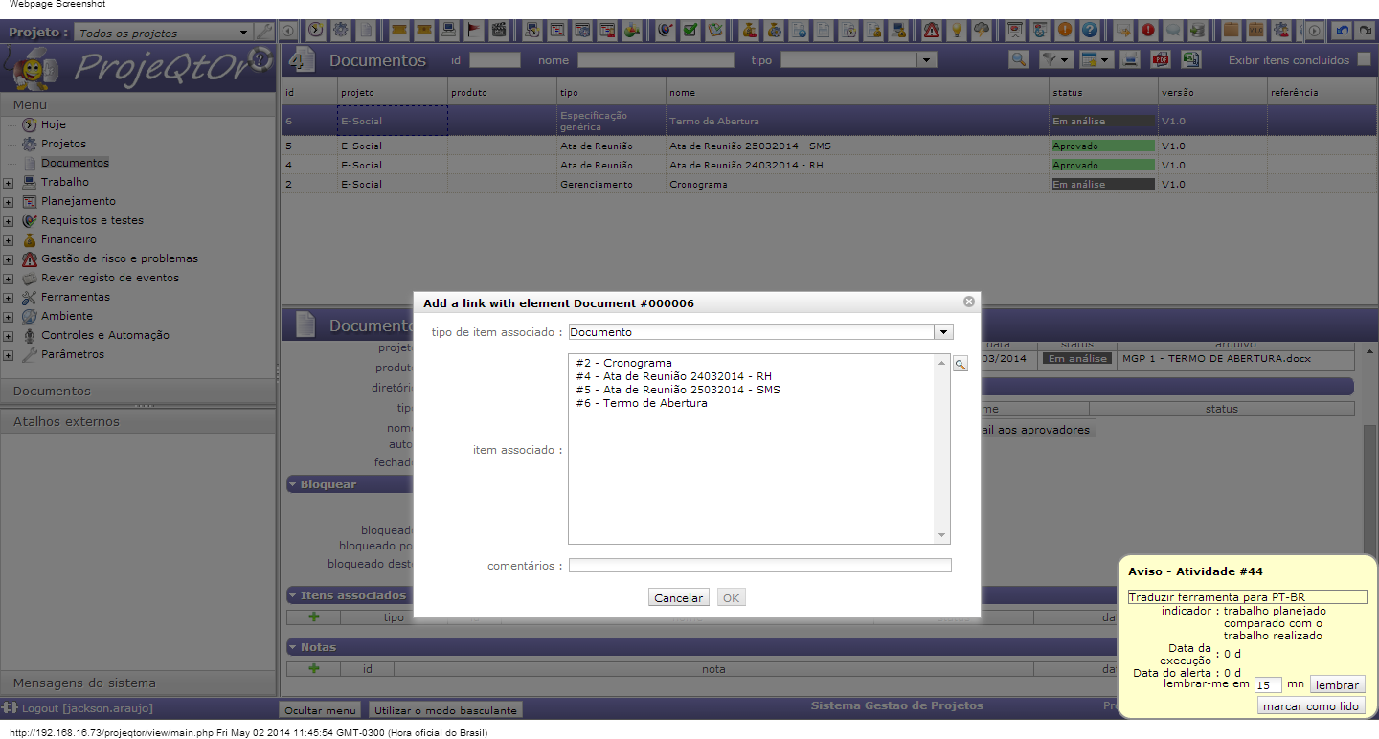Click the red flag icon in toolbar
The width and height of the screenshot is (1379, 739).
point(473,30)
